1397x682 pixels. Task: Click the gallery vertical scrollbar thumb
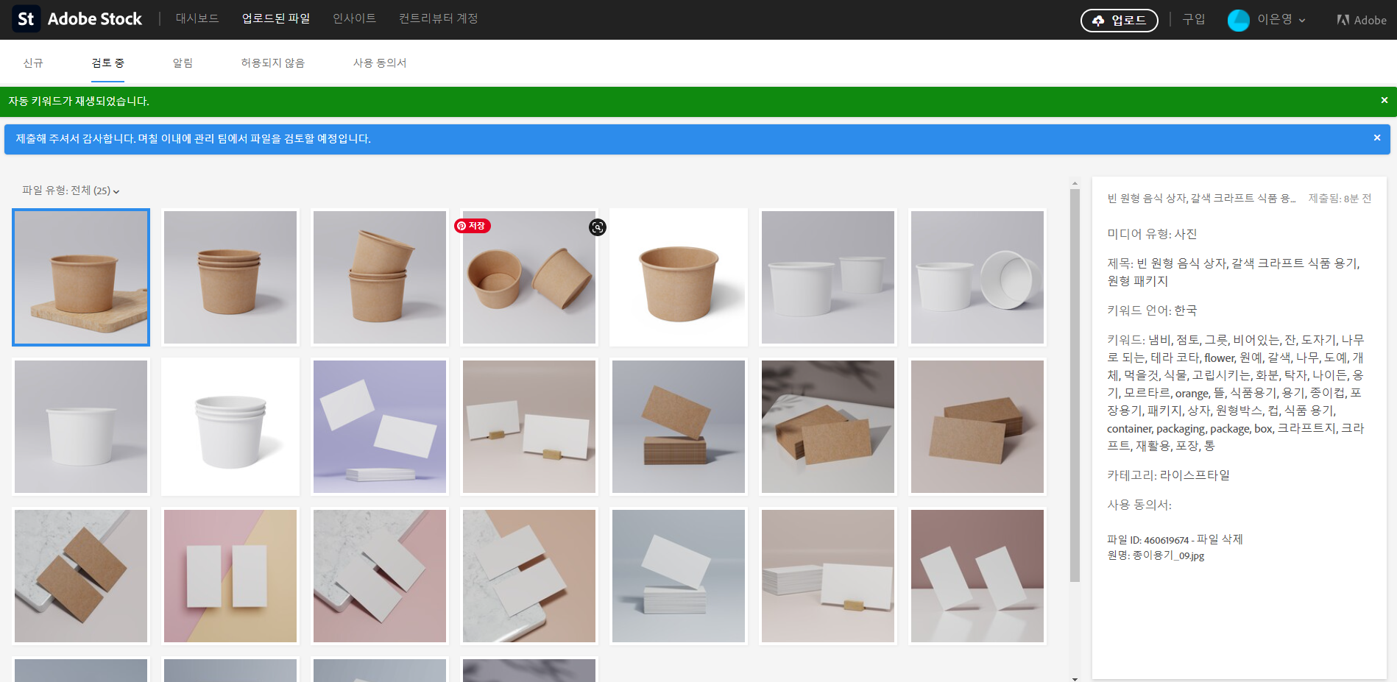coord(1075,386)
